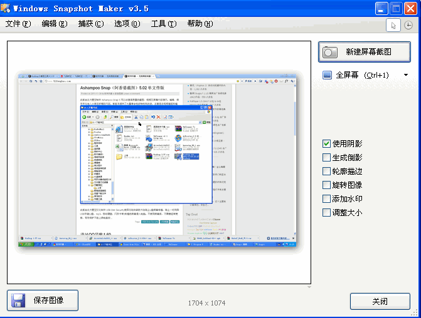This screenshot has width=421, height=318.
Task: Select the 全屏幕 (Ctrl+1) capture mode label
Action: pyautogui.click(x=362, y=75)
